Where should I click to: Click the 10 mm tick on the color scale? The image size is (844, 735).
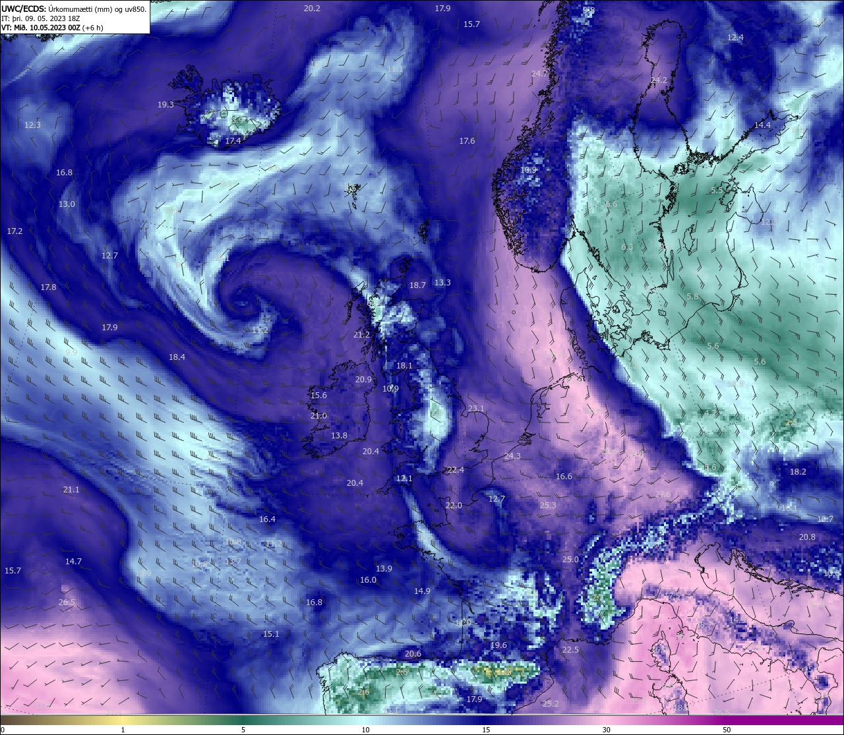point(365,730)
